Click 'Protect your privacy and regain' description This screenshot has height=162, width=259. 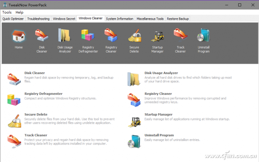pyautogui.click(x=67, y=142)
